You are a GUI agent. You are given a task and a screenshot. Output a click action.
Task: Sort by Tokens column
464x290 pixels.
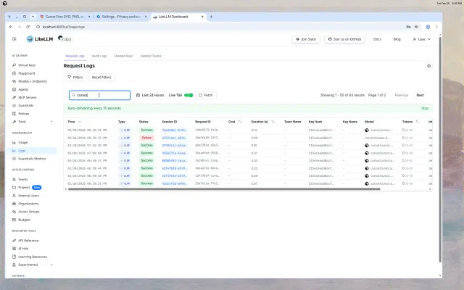[417, 122]
